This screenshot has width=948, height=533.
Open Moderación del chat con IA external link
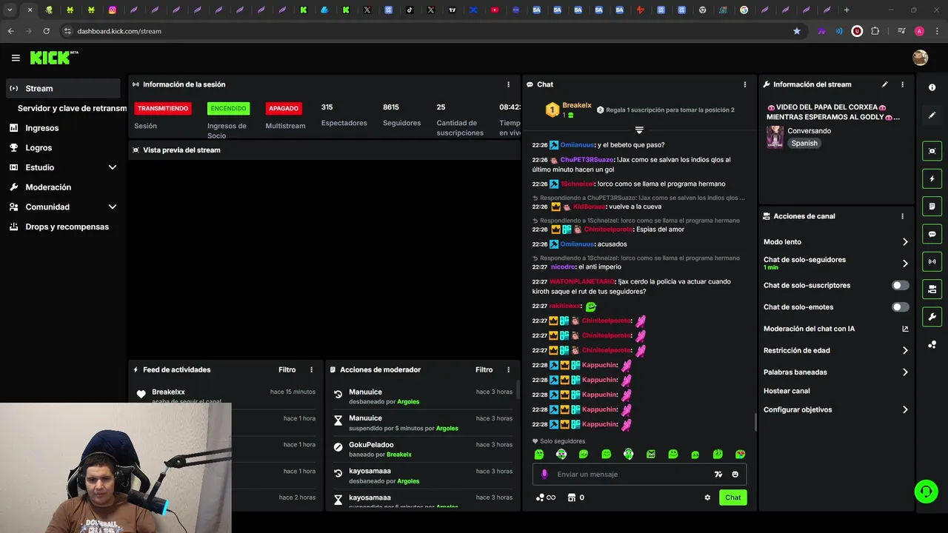click(905, 329)
